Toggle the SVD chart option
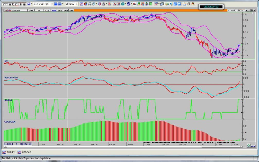The image size is (259, 162). pos(60,11)
